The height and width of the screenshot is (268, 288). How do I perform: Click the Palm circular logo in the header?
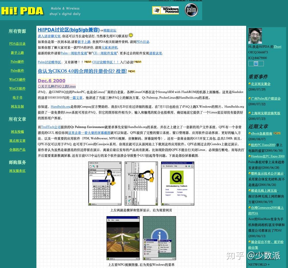(x=191, y=10)
